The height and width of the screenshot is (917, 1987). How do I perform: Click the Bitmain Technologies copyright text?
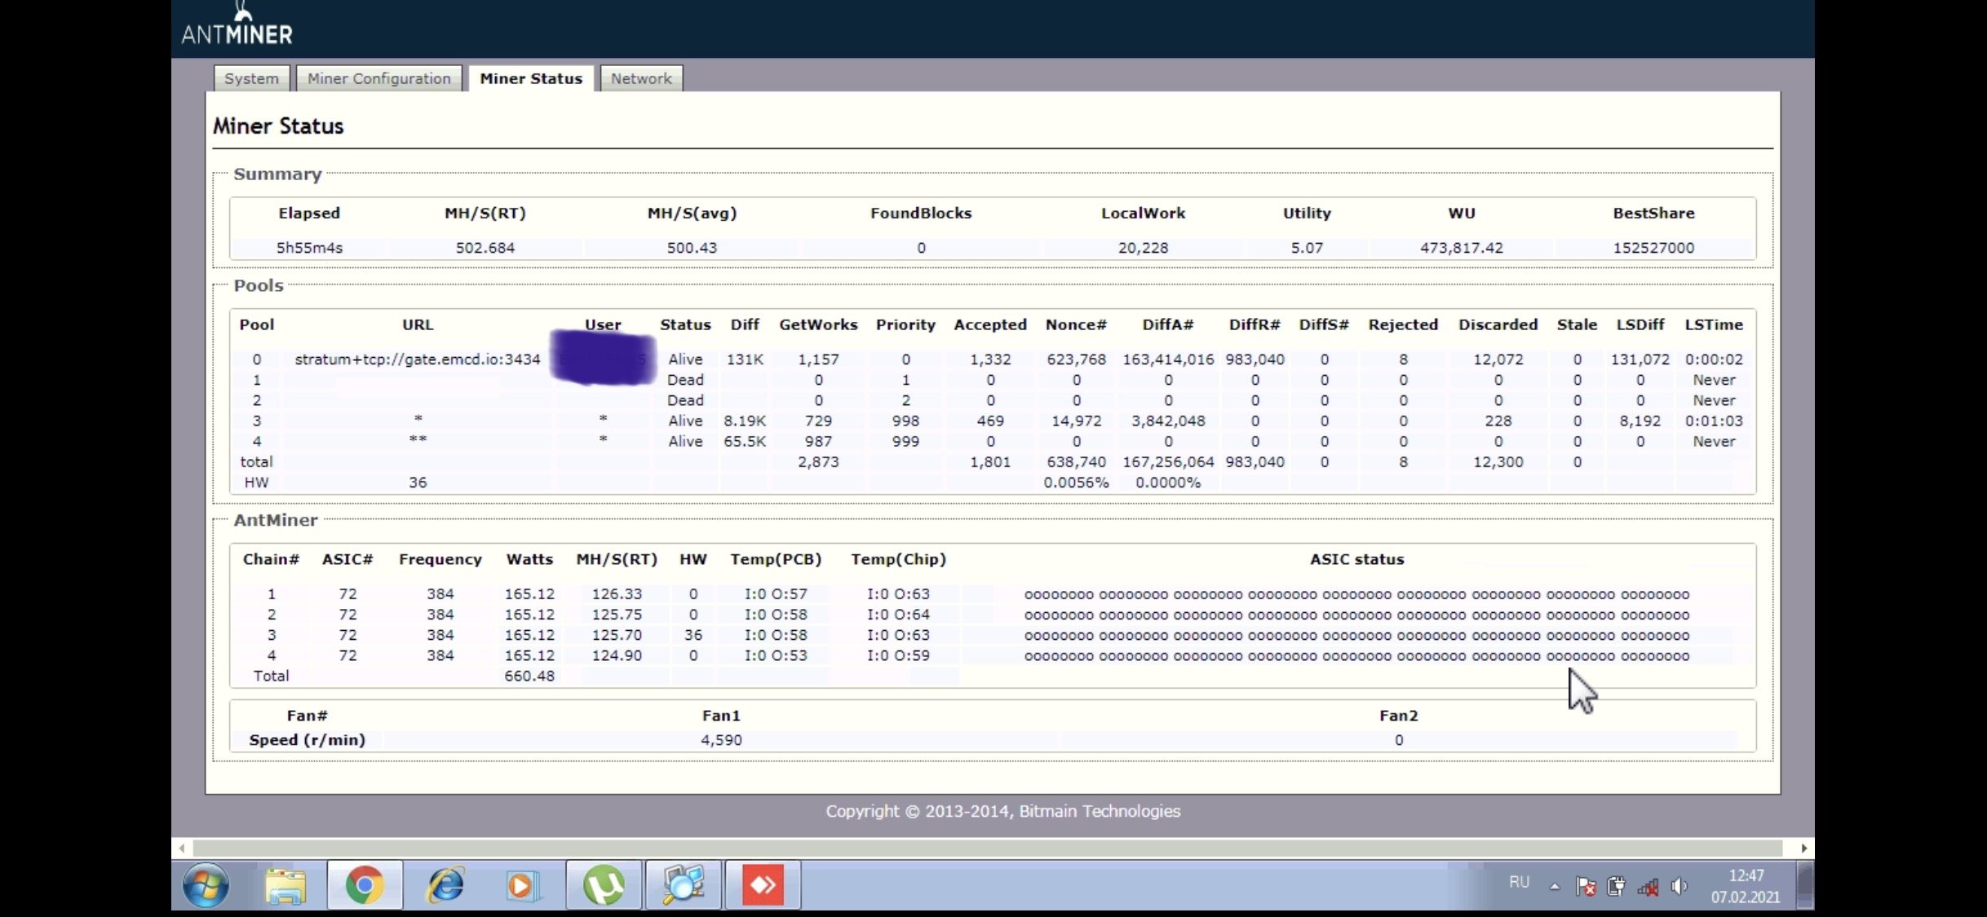[x=1002, y=811]
